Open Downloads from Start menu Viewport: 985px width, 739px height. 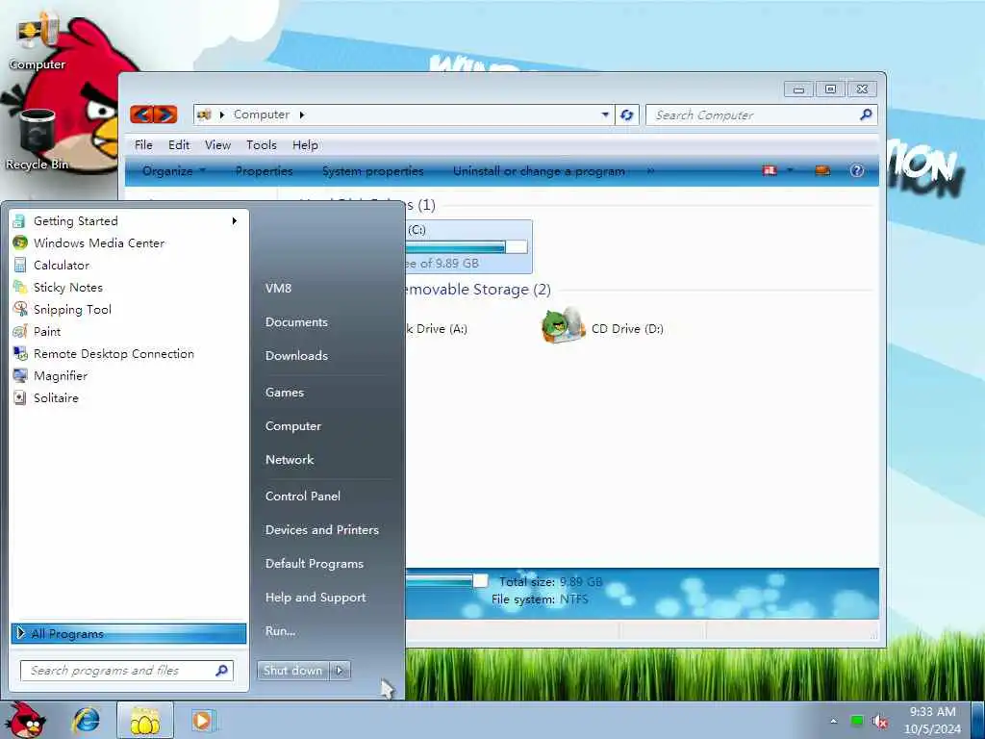click(296, 356)
